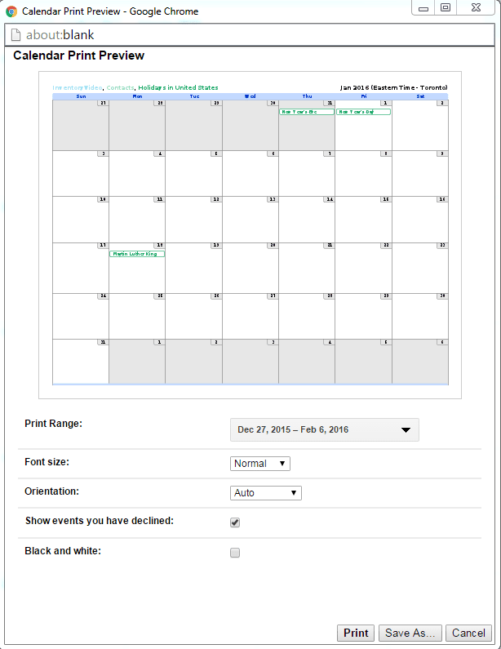Open the Orientation dropdown set to Auto

tap(266, 493)
